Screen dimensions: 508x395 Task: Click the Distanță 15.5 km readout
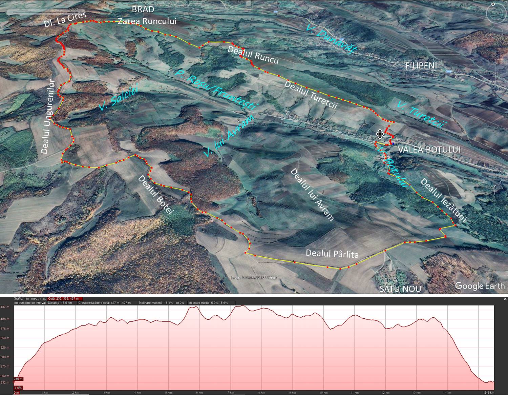(x=62, y=303)
